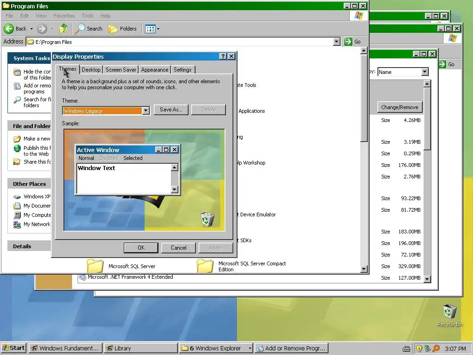473x355 pixels.
Task: Open the Views toolbar icon
Action: tap(150, 29)
